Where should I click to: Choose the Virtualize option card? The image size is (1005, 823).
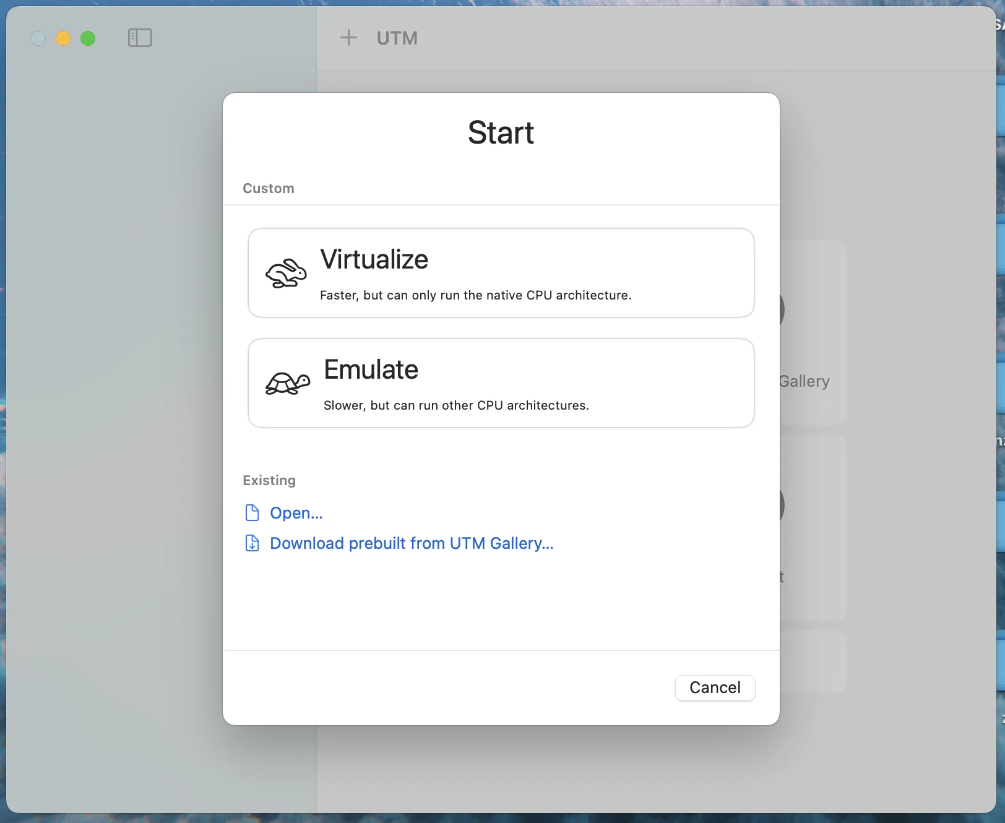pyautogui.click(x=501, y=273)
